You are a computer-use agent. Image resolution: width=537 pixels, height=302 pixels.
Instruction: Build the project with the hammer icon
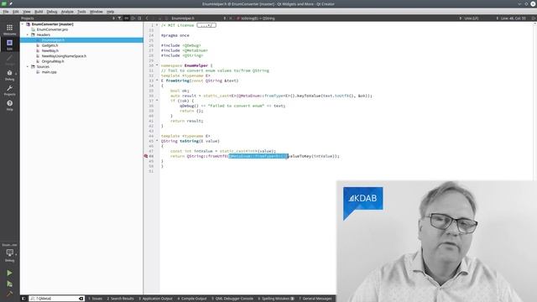[x=9, y=294]
